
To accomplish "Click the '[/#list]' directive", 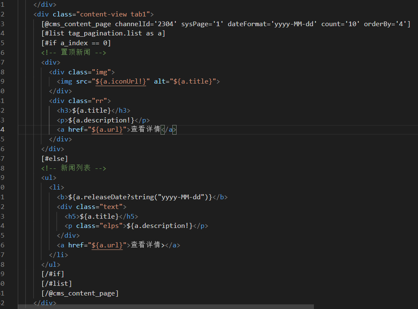I will coord(56,284).
